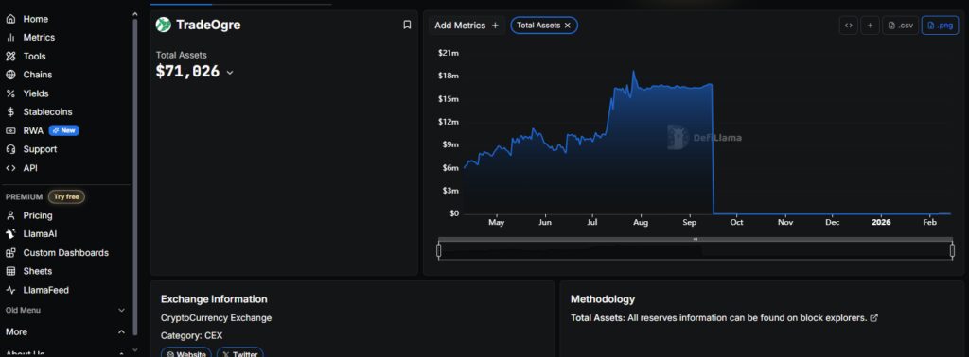Click the Pricing user icon
This screenshot has width=969, height=357.
coord(10,215)
